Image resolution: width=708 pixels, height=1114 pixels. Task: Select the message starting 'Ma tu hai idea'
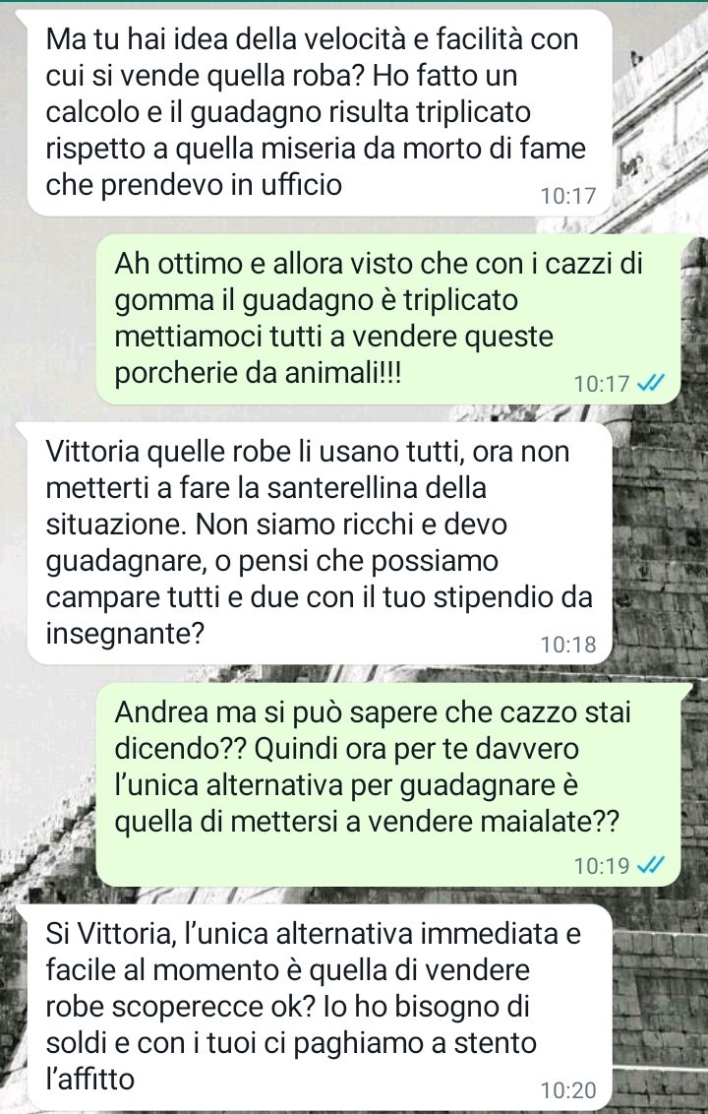tap(320, 112)
